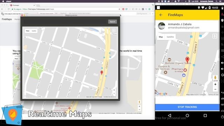Open the Configuración dropdown in the translate bar

tap(143, 14)
